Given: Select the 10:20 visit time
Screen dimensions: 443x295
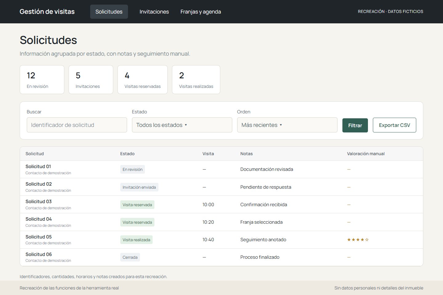Looking at the screenshot, I should (x=208, y=222).
